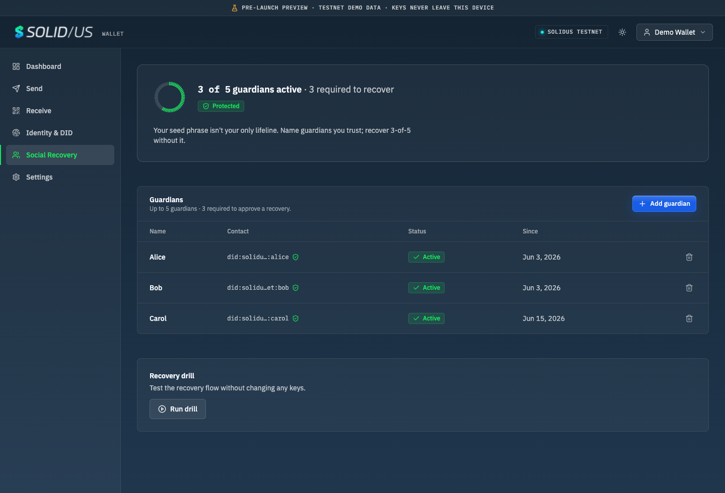Open the Receive page
Viewport: 725px width, 493px height.
(x=60, y=111)
